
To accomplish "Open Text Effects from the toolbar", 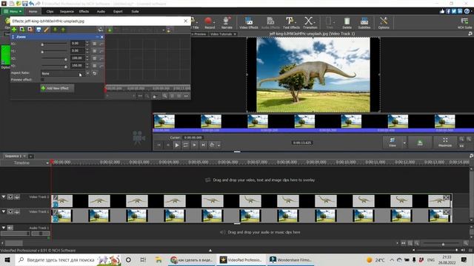I will (x=291, y=23).
